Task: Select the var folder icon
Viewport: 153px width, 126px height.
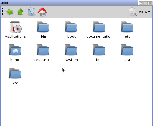Action: [15, 73]
